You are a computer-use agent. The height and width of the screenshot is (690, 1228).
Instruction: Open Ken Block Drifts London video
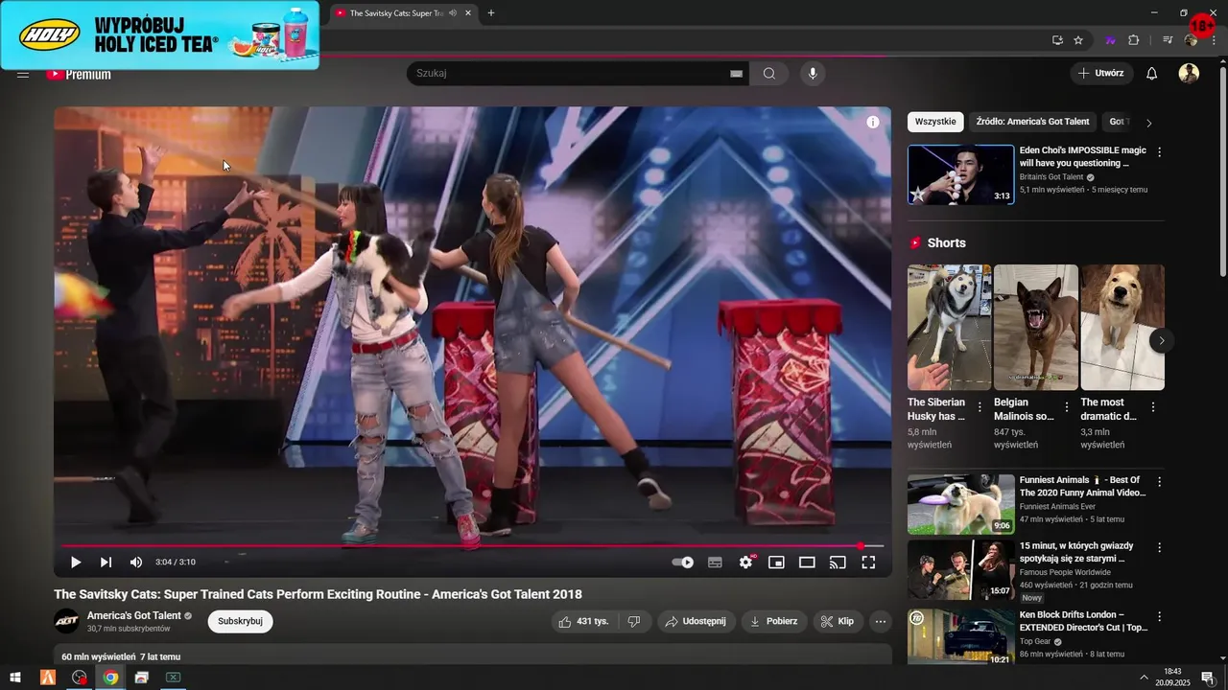click(x=960, y=636)
